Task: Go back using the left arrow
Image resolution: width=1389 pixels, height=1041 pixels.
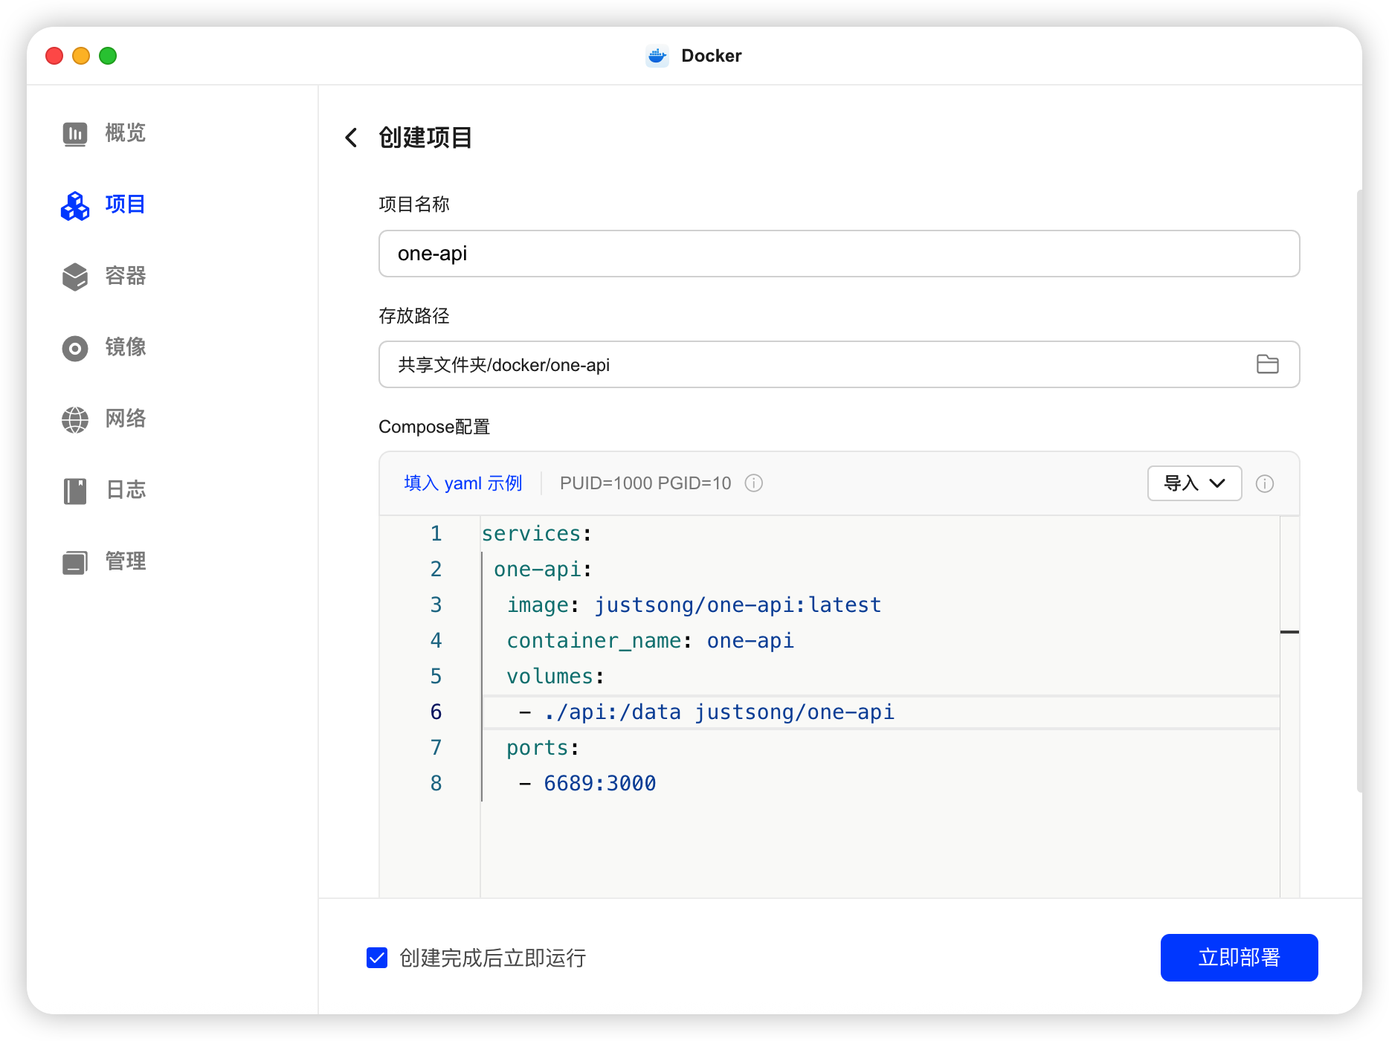Action: pos(352,138)
